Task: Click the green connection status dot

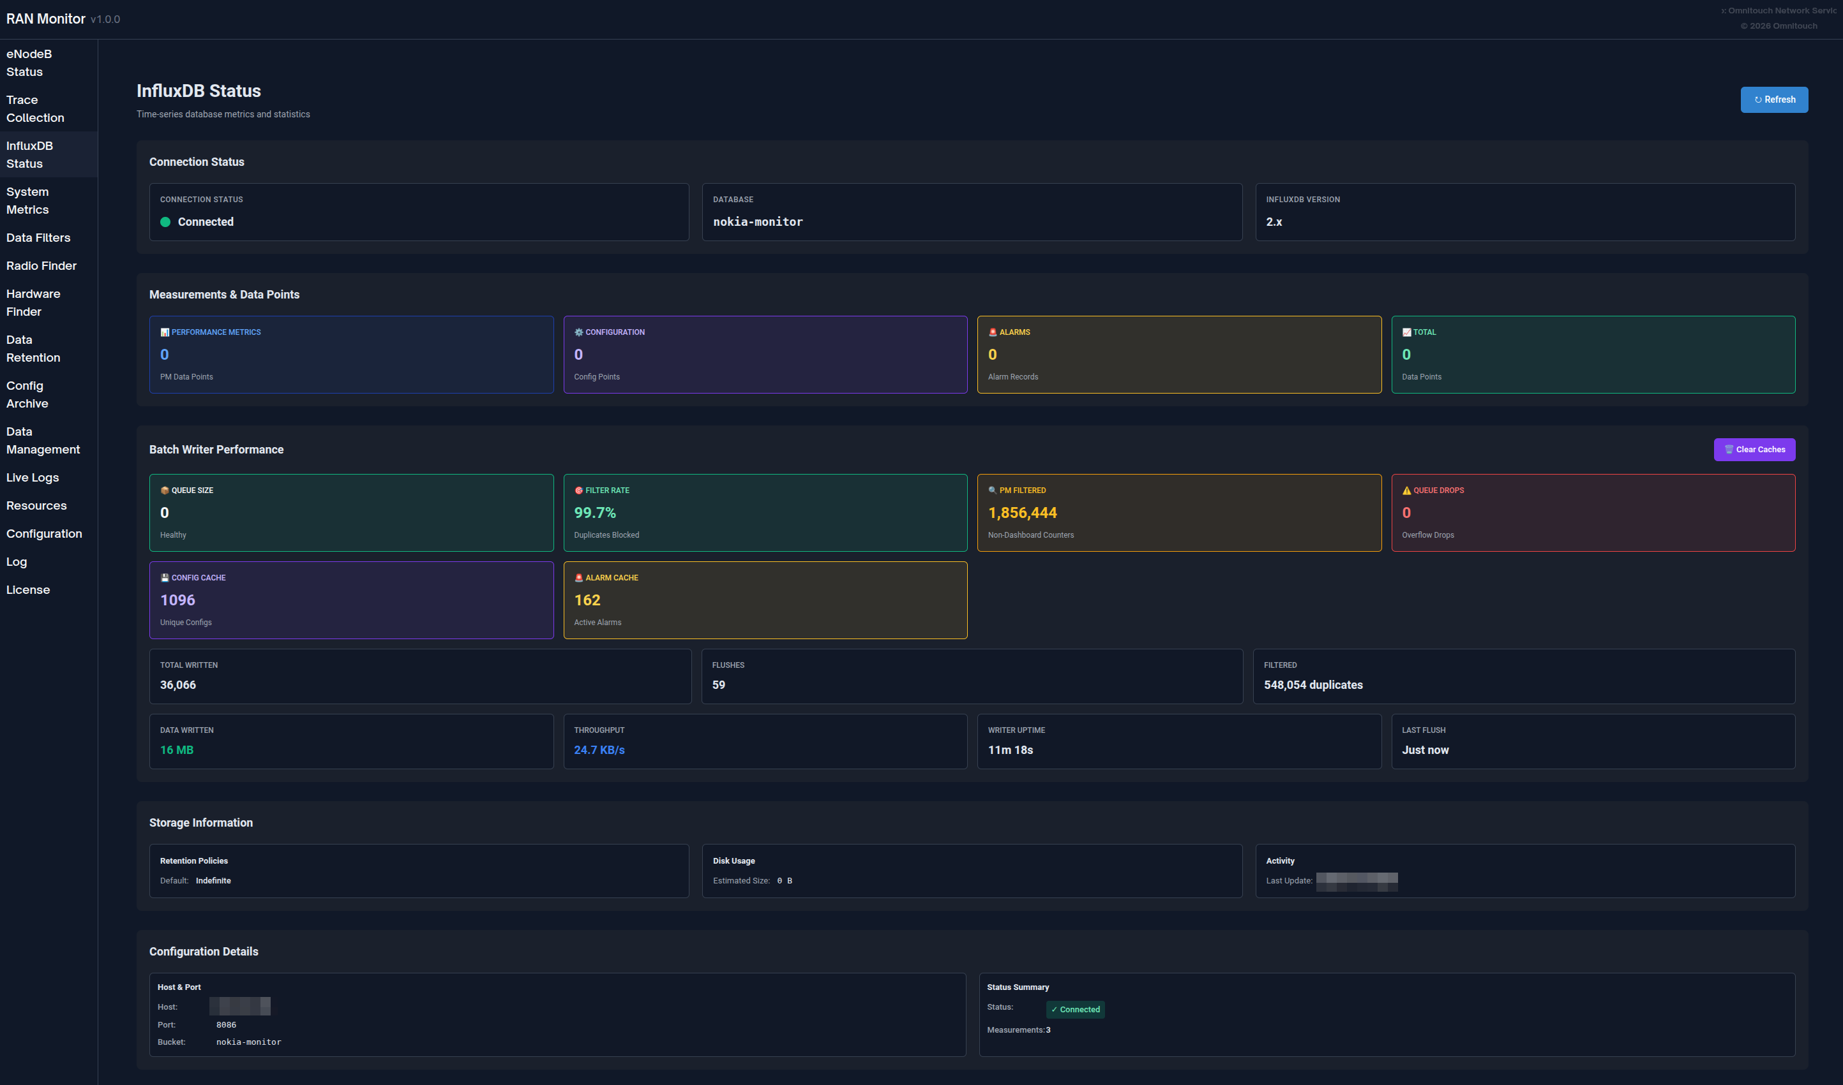Action: click(x=165, y=221)
